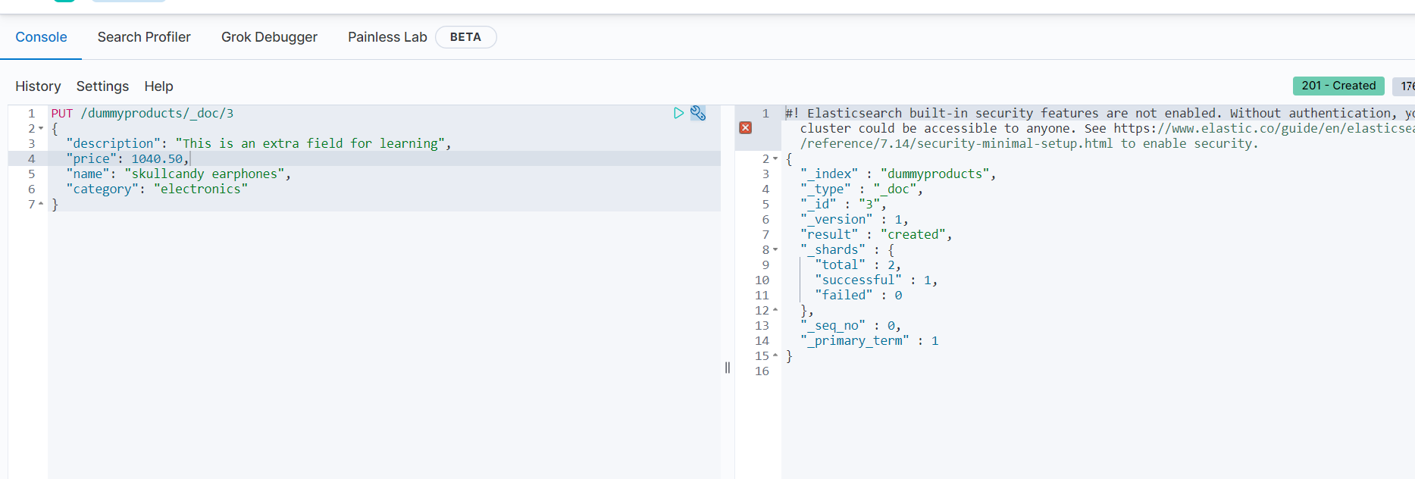Click the "result" : "created" response line
Viewport: 1415px width, 479px height.
[876, 234]
